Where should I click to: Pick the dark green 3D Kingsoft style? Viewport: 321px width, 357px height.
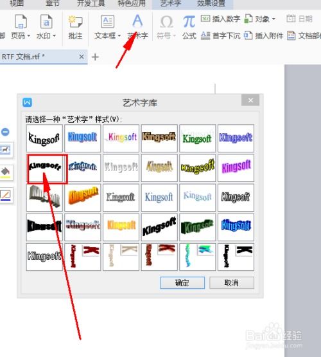[x=198, y=227]
